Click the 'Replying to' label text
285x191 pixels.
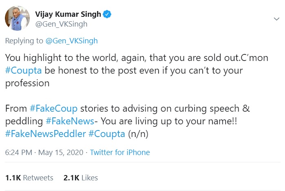point(24,41)
